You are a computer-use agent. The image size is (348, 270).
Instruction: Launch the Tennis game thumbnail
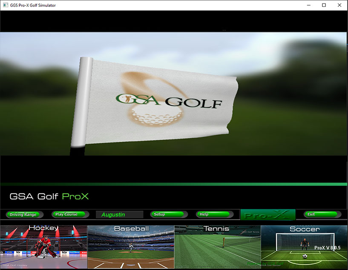coord(218,247)
